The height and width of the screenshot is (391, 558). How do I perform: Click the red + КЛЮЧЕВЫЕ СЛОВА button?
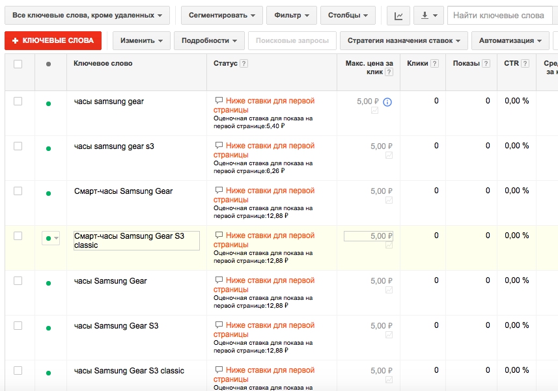53,40
